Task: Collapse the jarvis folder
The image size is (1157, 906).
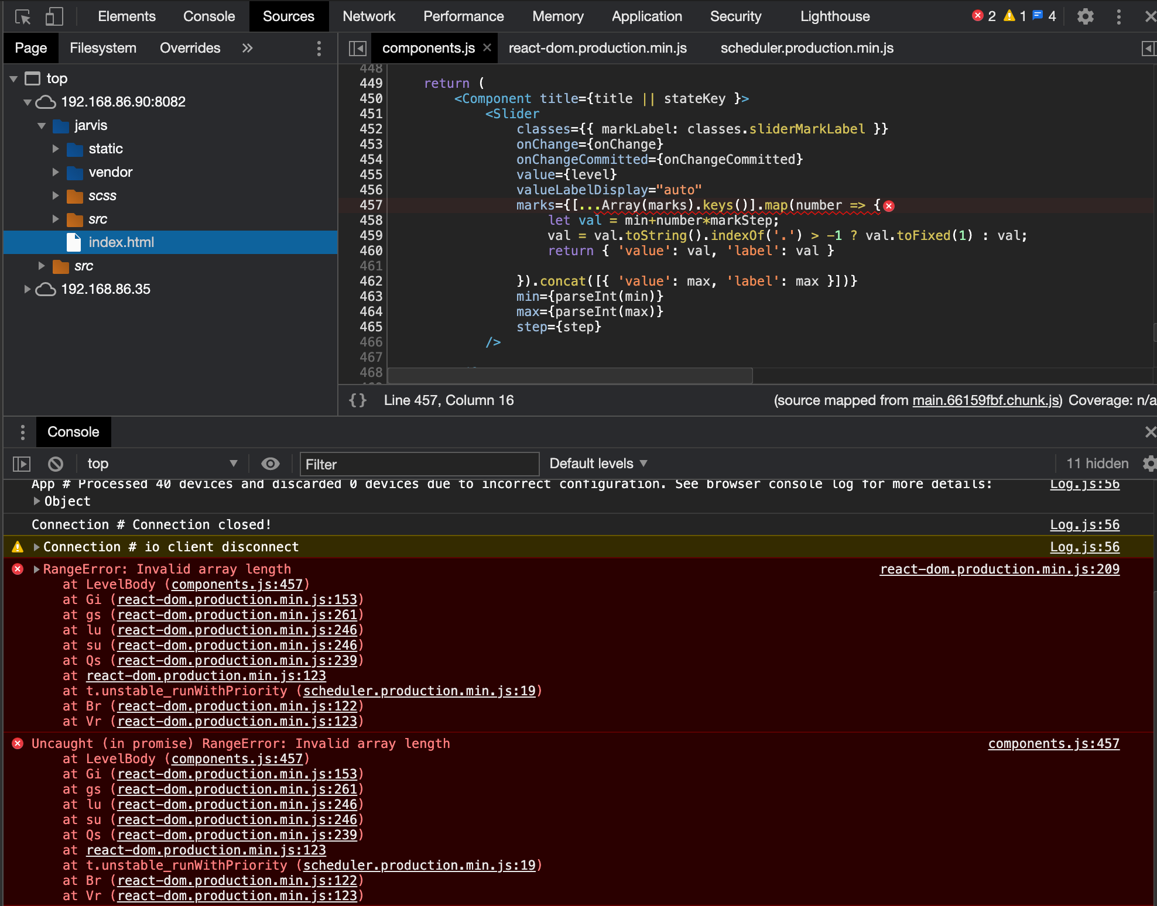Action: tap(42, 125)
